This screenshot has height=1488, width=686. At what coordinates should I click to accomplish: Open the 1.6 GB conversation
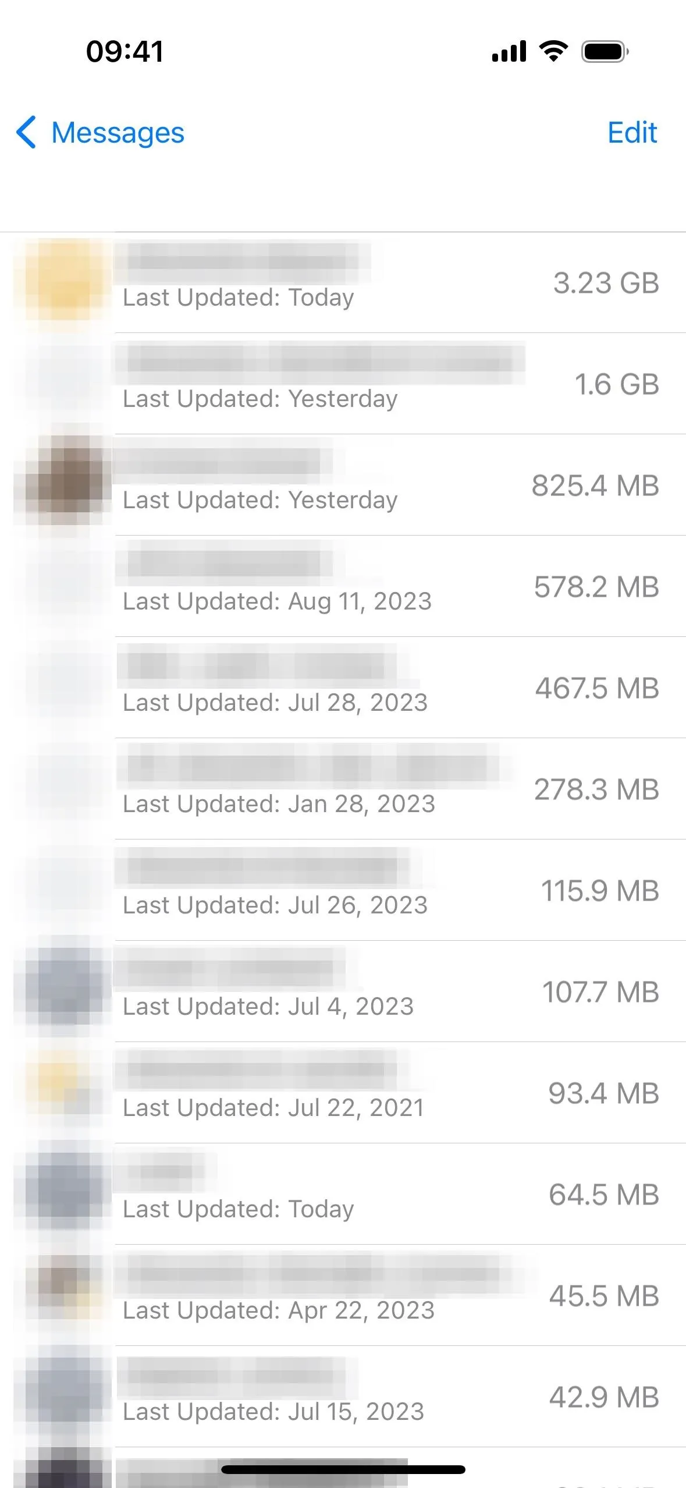343,384
